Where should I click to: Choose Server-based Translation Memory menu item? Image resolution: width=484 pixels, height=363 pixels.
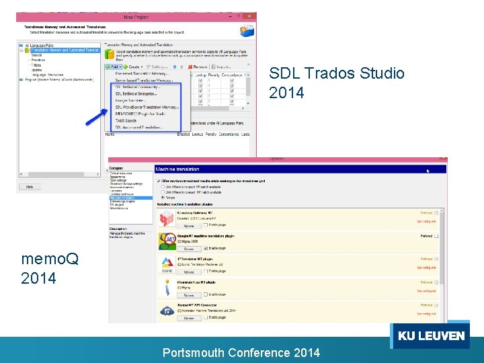point(144,80)
